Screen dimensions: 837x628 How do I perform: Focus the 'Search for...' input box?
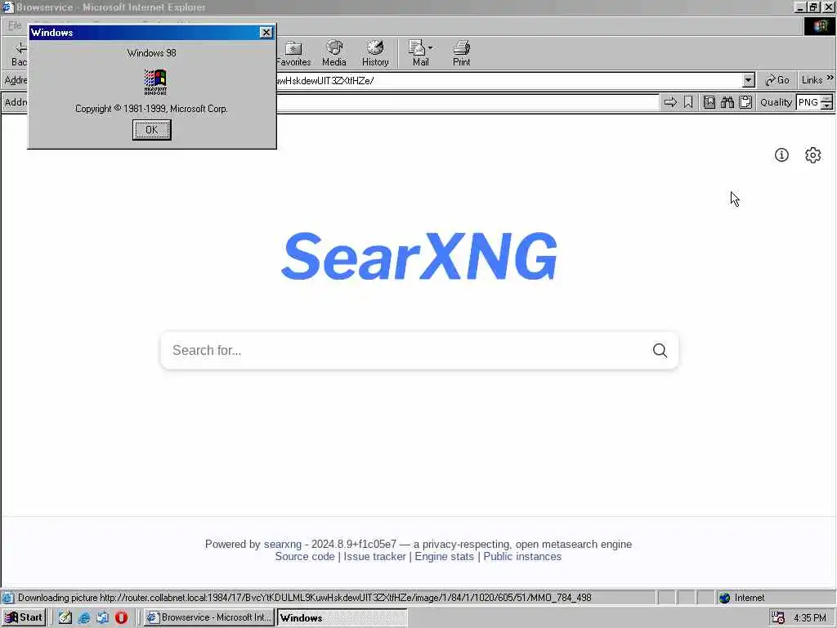click(x=405, y=350)
